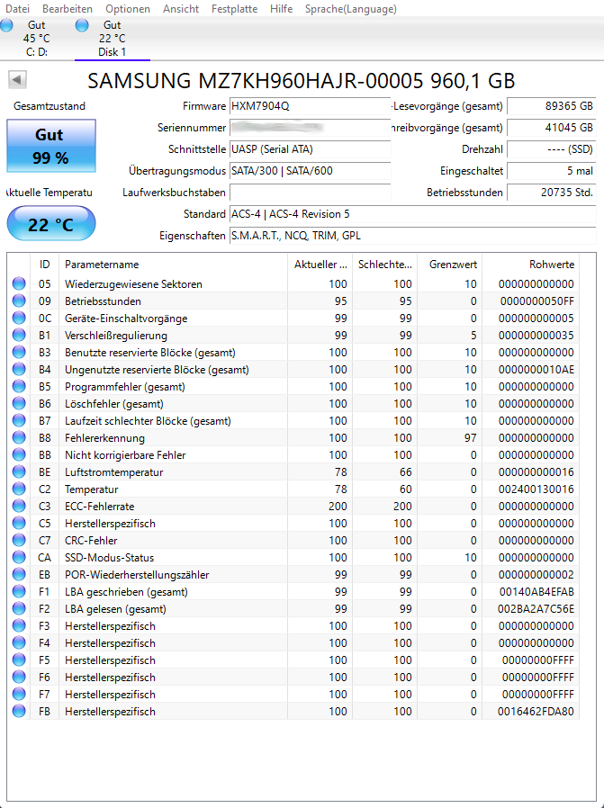This screenshot has width=604, height=808.
Task: Open the Festplatte menu
Action: point(234,9)
